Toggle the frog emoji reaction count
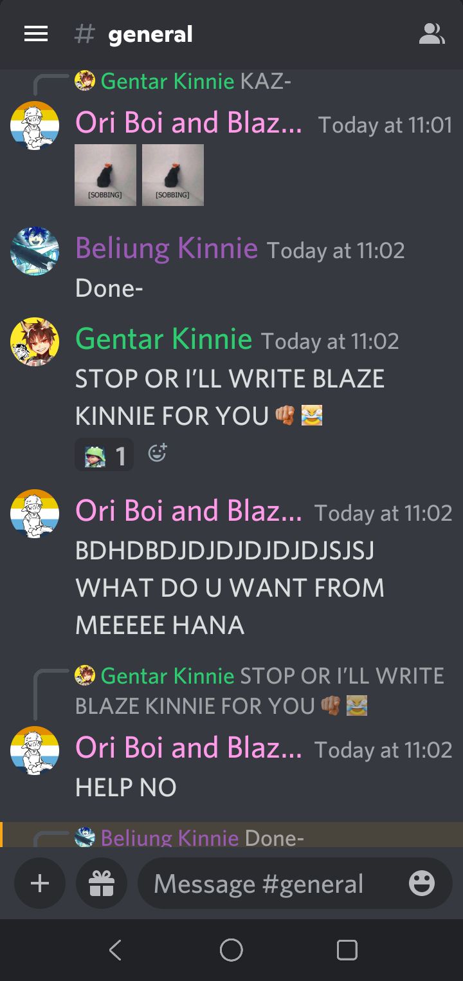463x981 pixels. (x=104, y=455)
